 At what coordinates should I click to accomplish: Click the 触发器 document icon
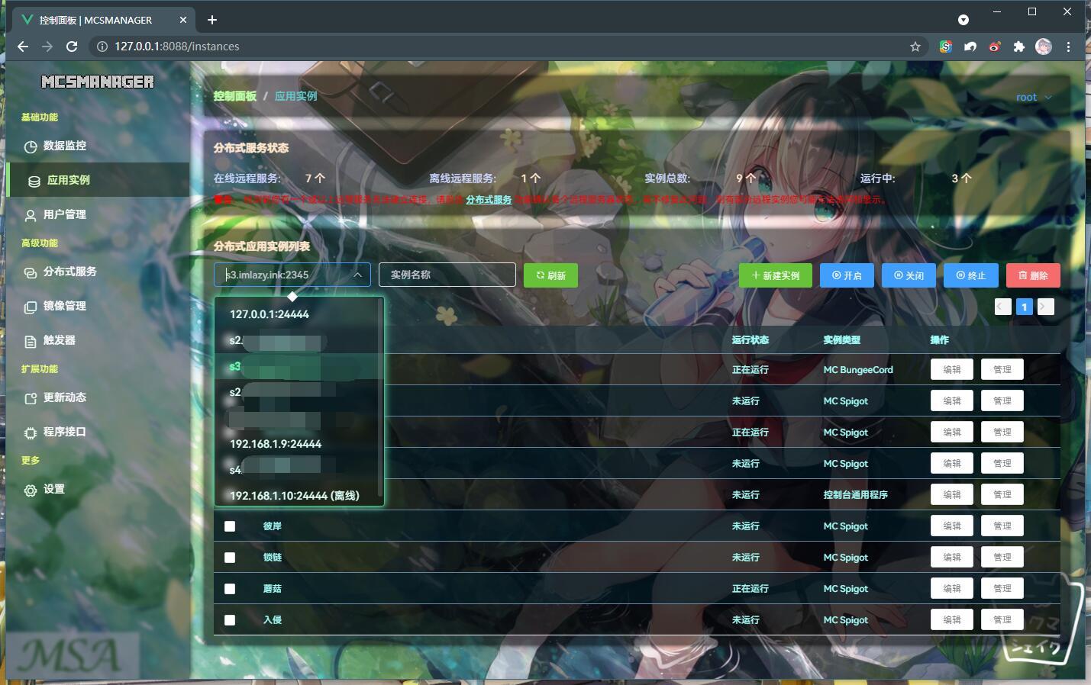tap(31, 341)
